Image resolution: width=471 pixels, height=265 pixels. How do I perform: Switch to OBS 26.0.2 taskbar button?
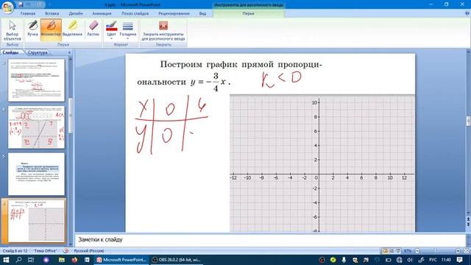point(176,260)
